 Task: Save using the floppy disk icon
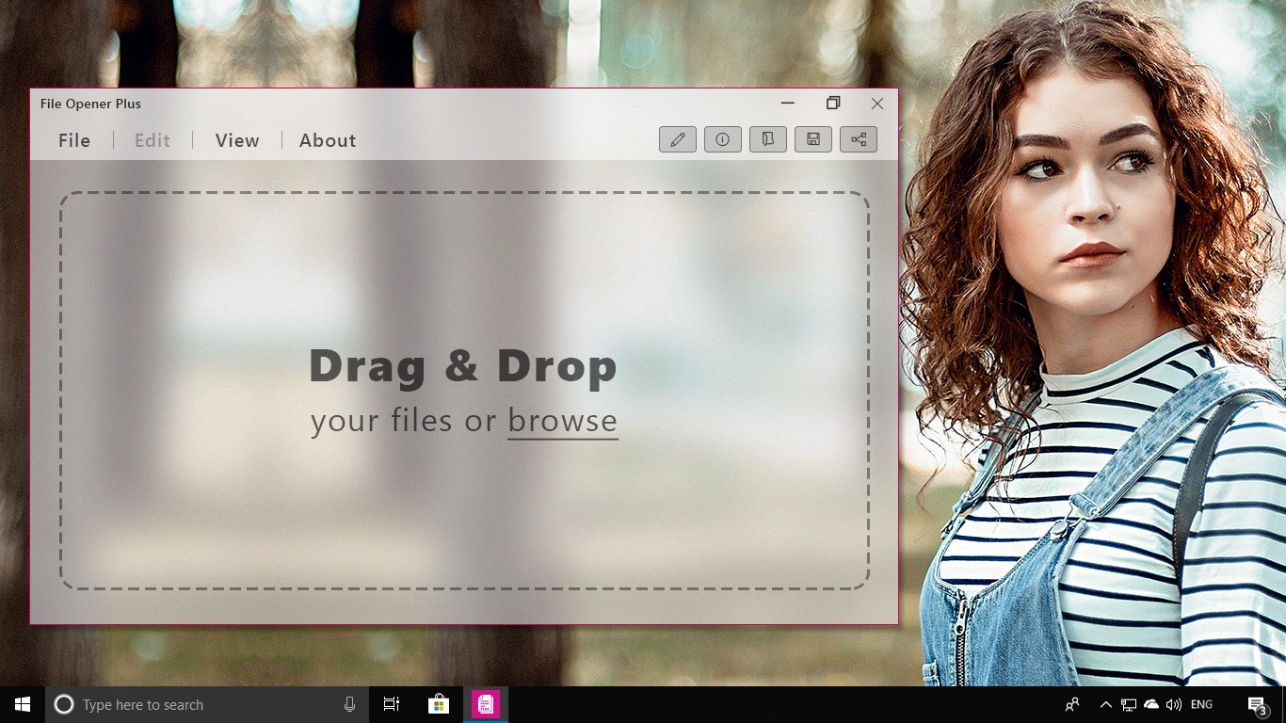click(x=813, y=139)
